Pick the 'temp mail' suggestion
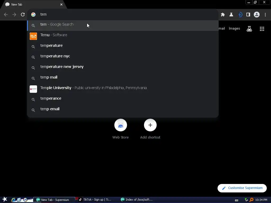The width and height of the screenshot is (271, 203). [123, 78]
